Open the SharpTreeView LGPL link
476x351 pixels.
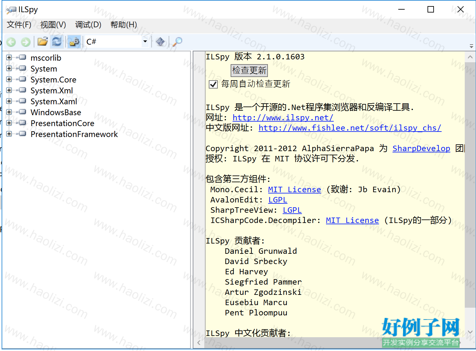coord(292,210)
